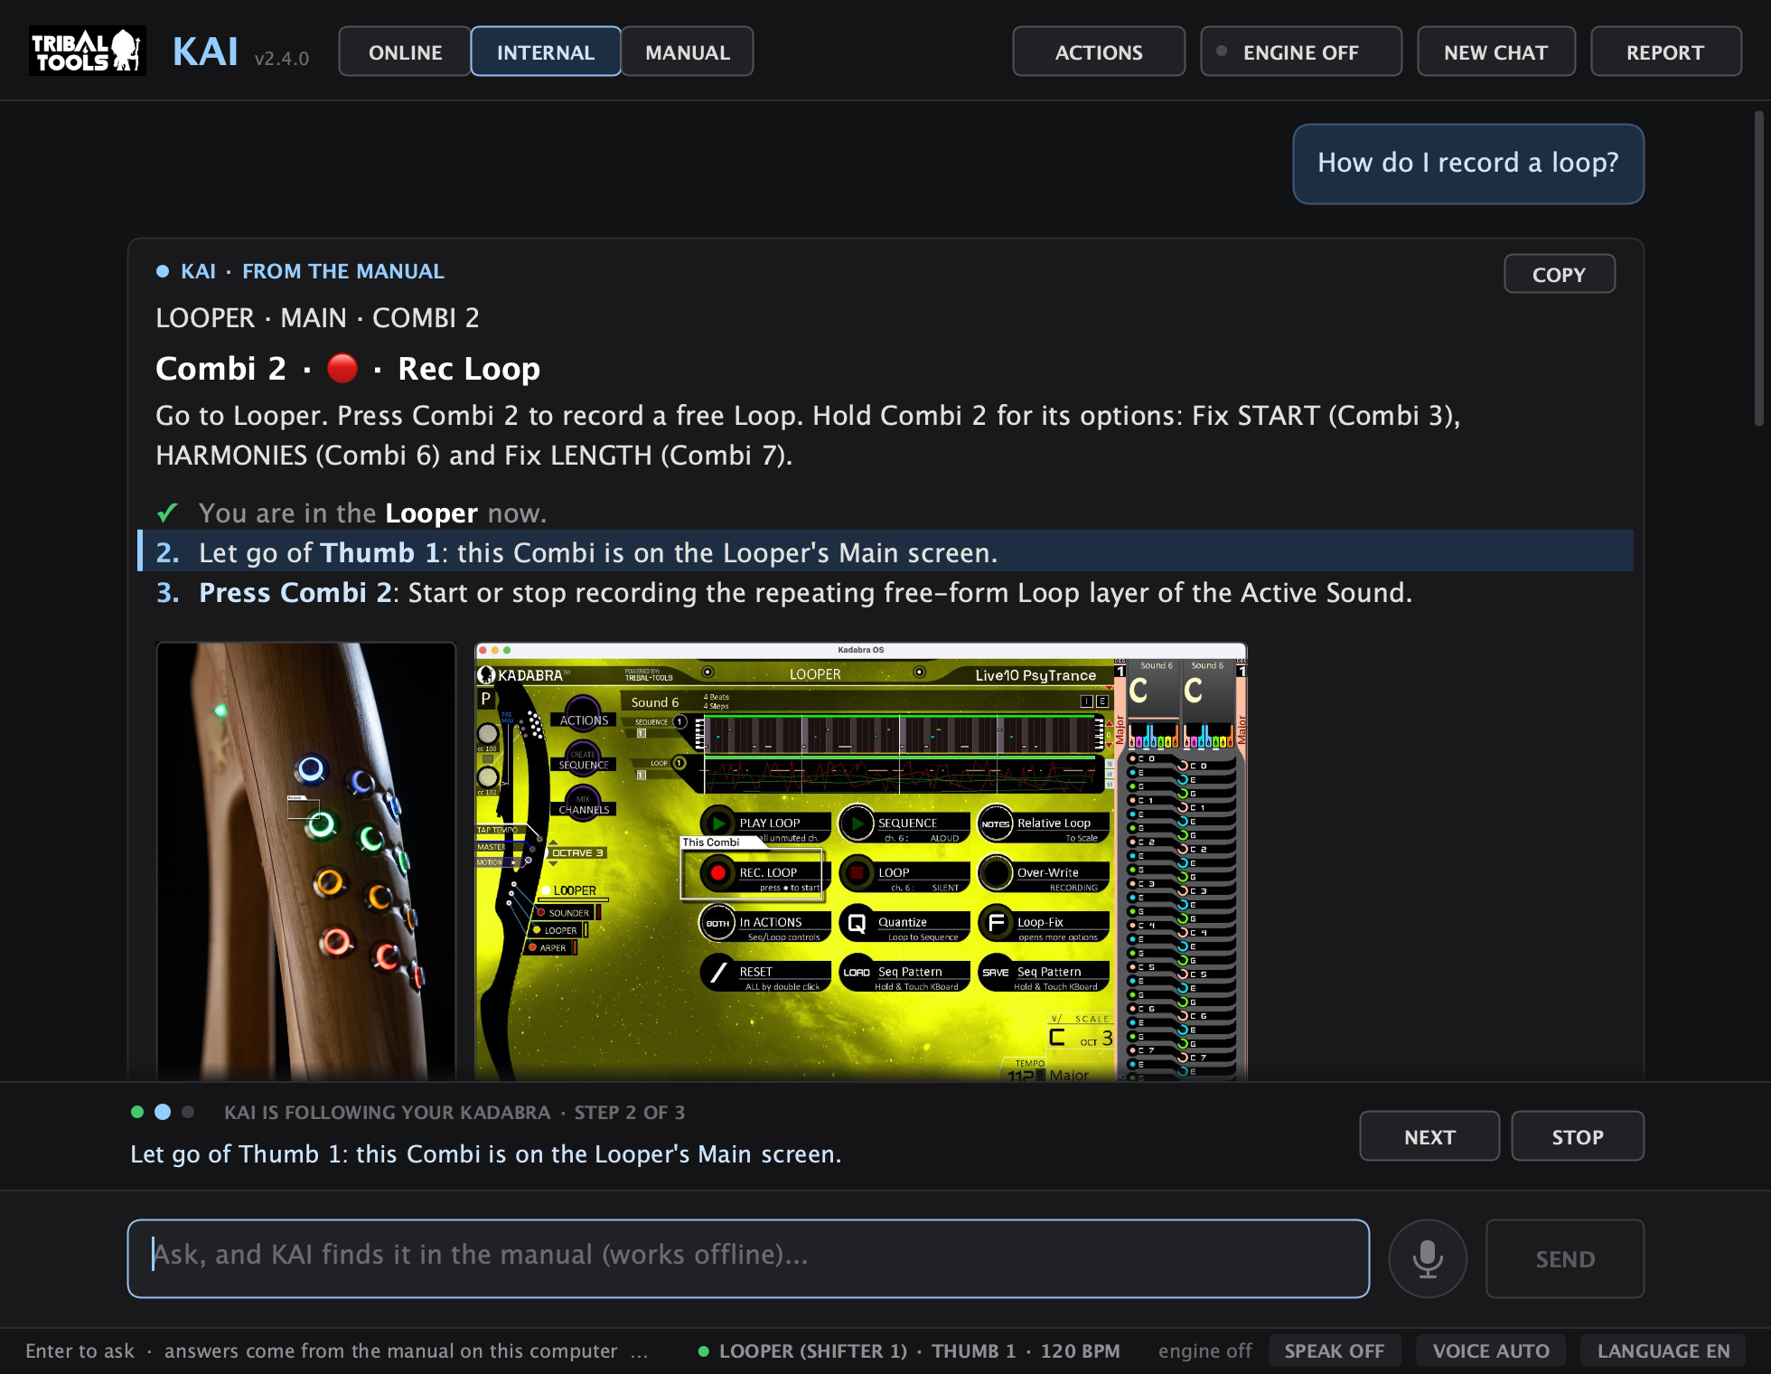Click PLAY LOOP green arrow in Kadabra screenshot
Viewport: 1771px width, 1374px height.
(717, 823)
